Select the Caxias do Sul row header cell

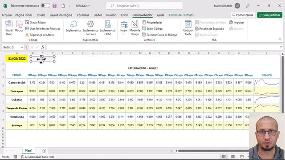(x=17, y=83)
